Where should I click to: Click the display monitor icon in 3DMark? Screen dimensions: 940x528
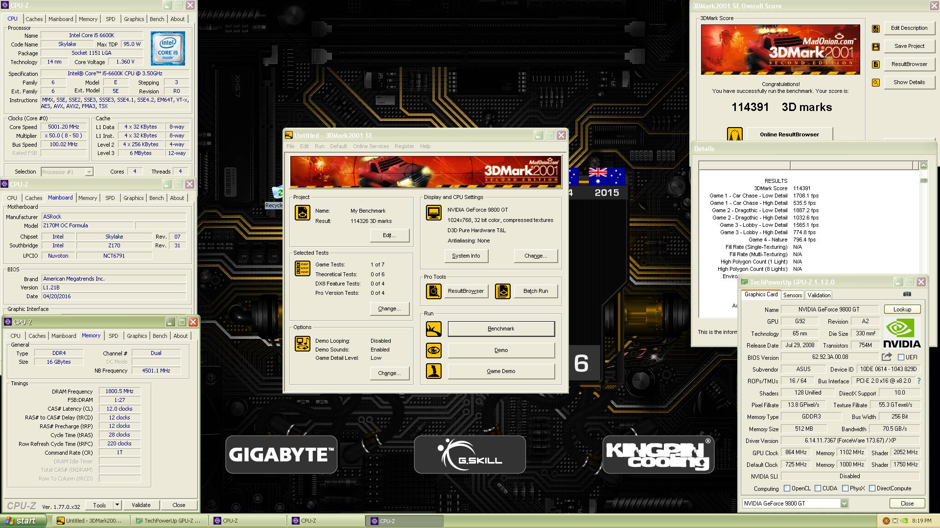click(x=433, y=213)
